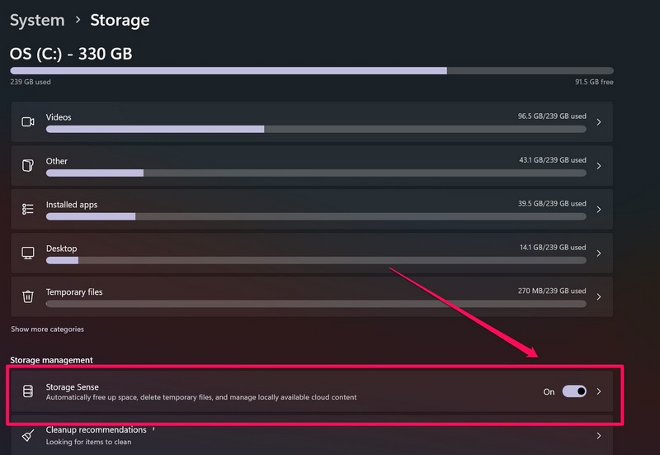The image size is (660, 455).
Task: Click the Desktop monitor icon
Action: pos(27,253)
